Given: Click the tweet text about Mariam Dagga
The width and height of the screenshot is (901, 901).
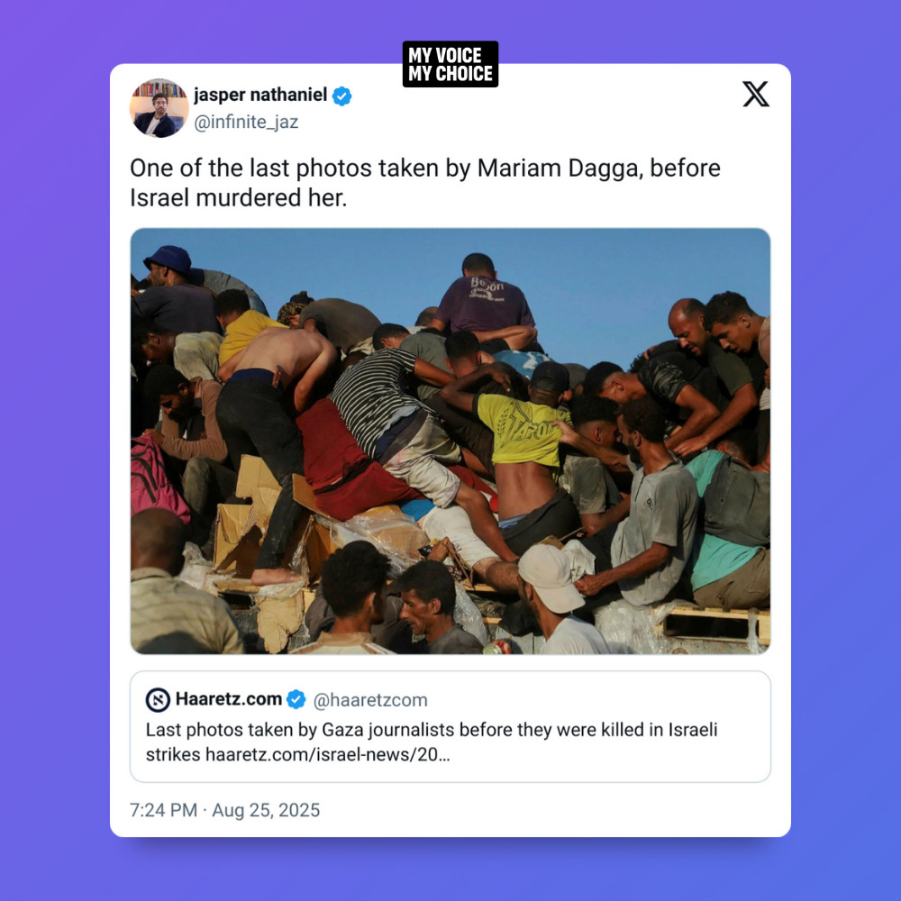Looking at the screenshot, I should click(424, 183).
